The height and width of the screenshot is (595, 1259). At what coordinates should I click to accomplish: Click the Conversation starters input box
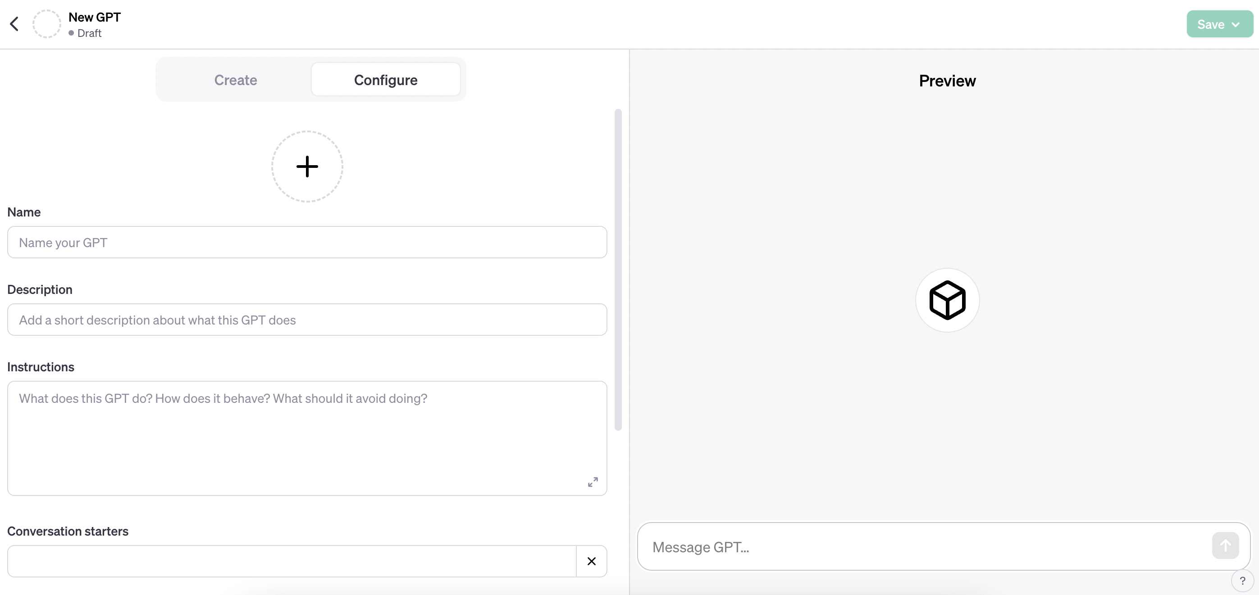tap(292, 561)
